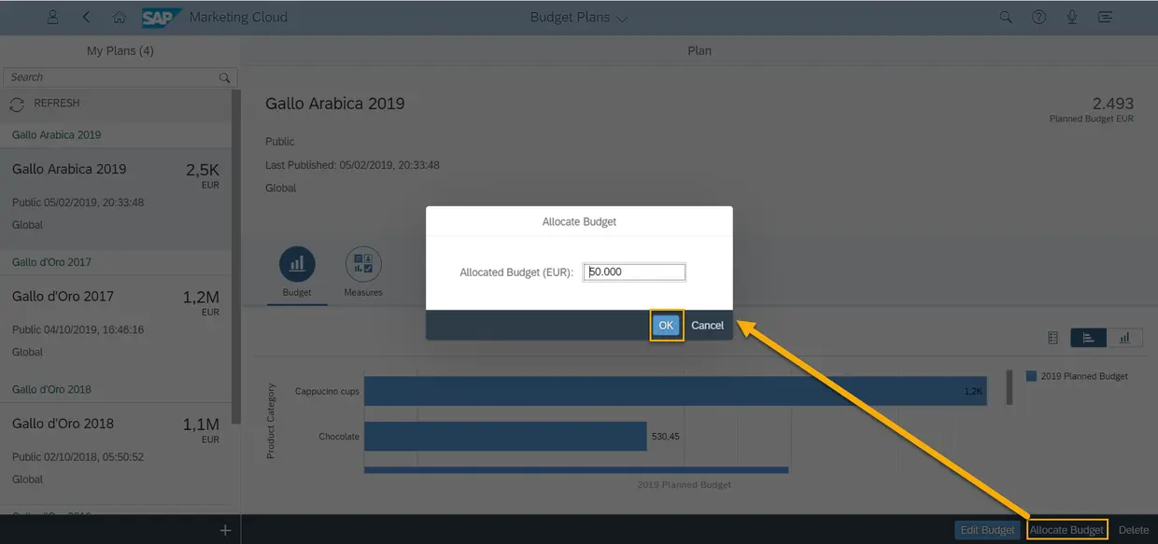Select the Gallo d'Oro 2017 plan item
Image resolution: width=1158 pixels, height=544 pixels.
pos(116,326)
